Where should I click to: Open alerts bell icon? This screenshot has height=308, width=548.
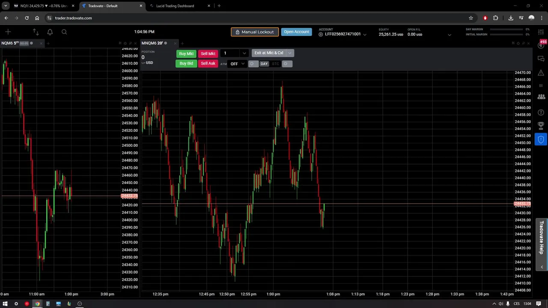pos(50,32)
